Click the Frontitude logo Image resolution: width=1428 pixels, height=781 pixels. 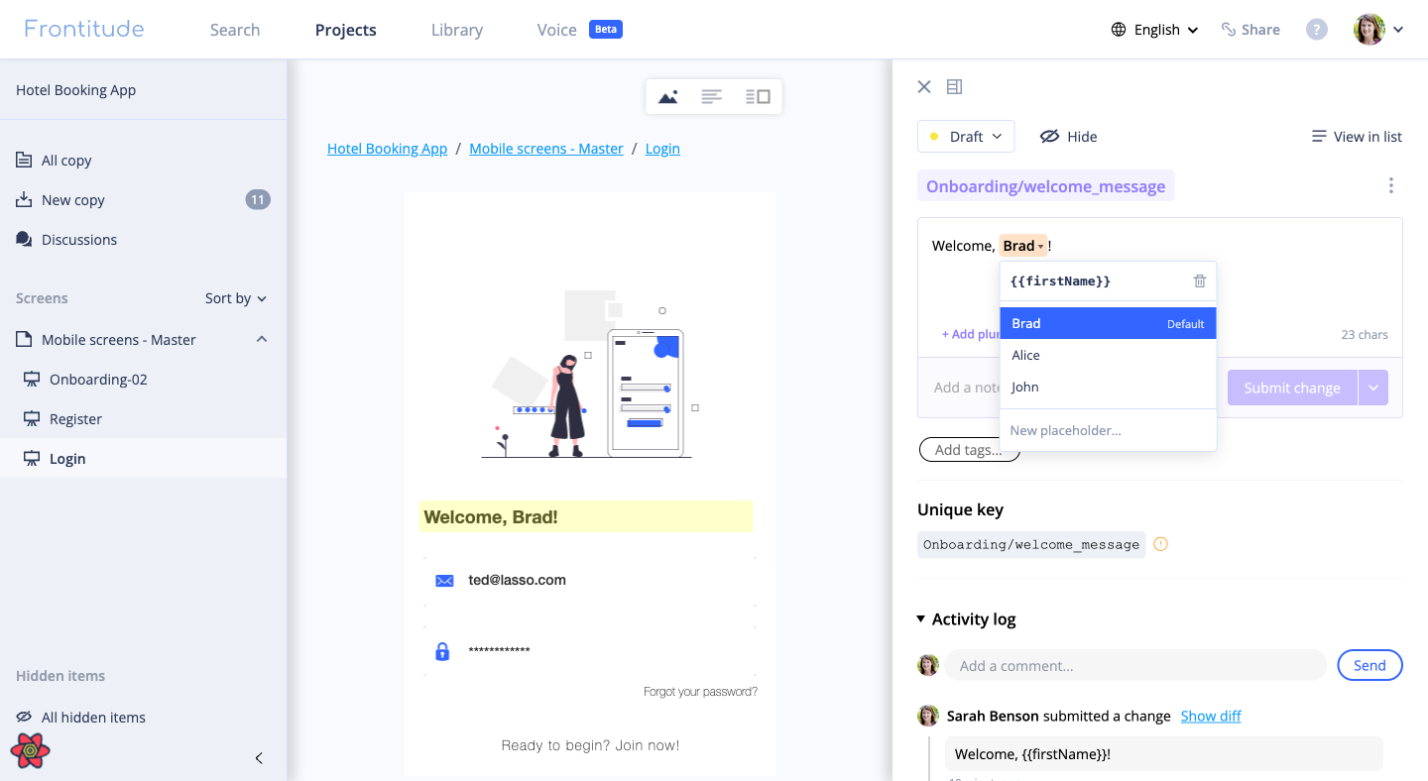coord(84,29)
